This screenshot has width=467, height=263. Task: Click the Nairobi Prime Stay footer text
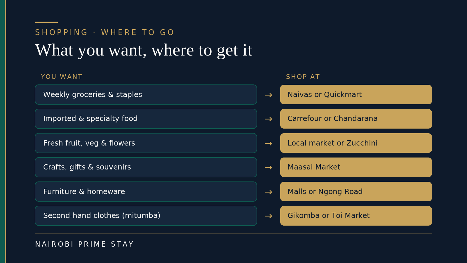point(84,244)
